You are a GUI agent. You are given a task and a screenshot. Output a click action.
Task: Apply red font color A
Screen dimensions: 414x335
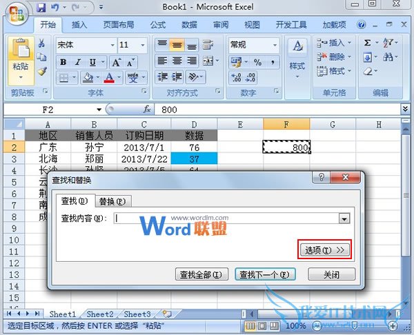point(109,78)
